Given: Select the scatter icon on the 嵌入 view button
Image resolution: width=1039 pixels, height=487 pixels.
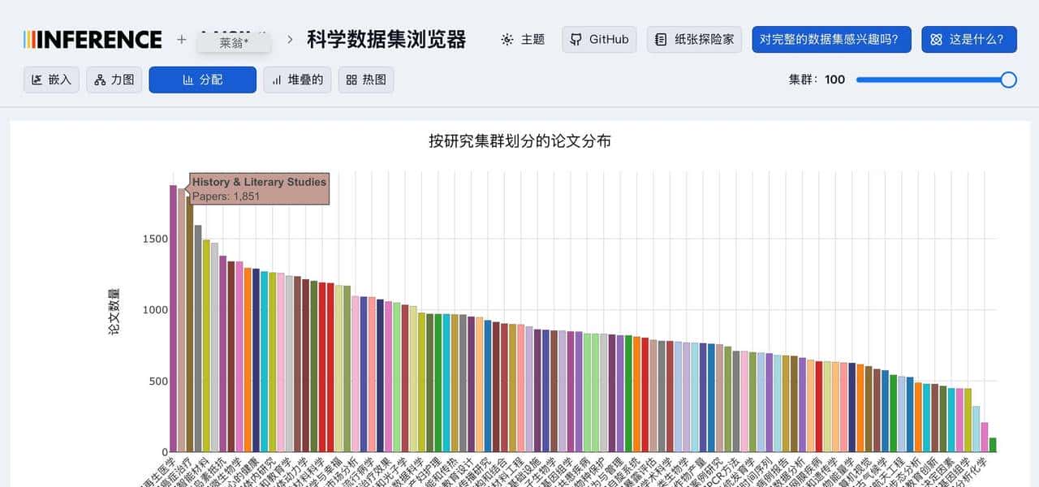Looking at the screenshot, I should pyautogui.click(x=39, y=80).
